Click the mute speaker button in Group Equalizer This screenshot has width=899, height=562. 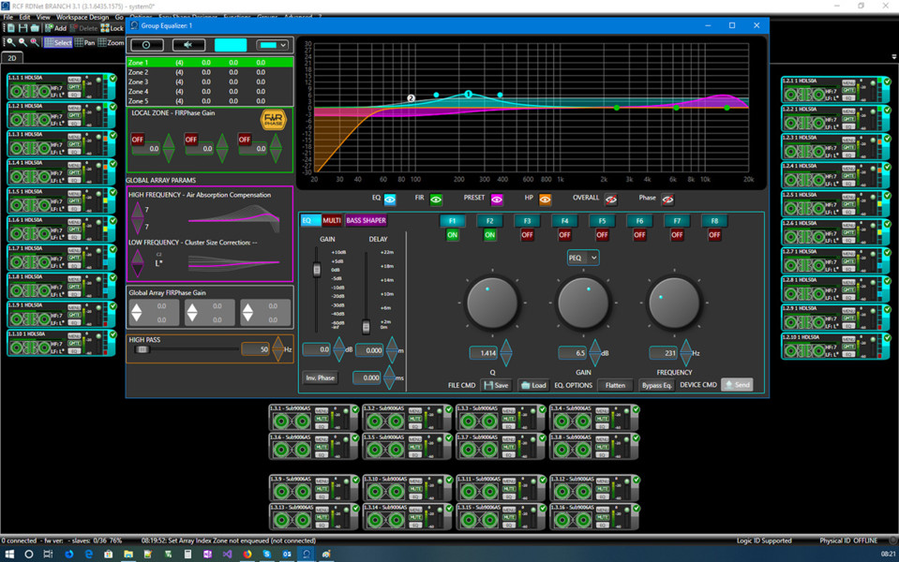tap(188, 45)
